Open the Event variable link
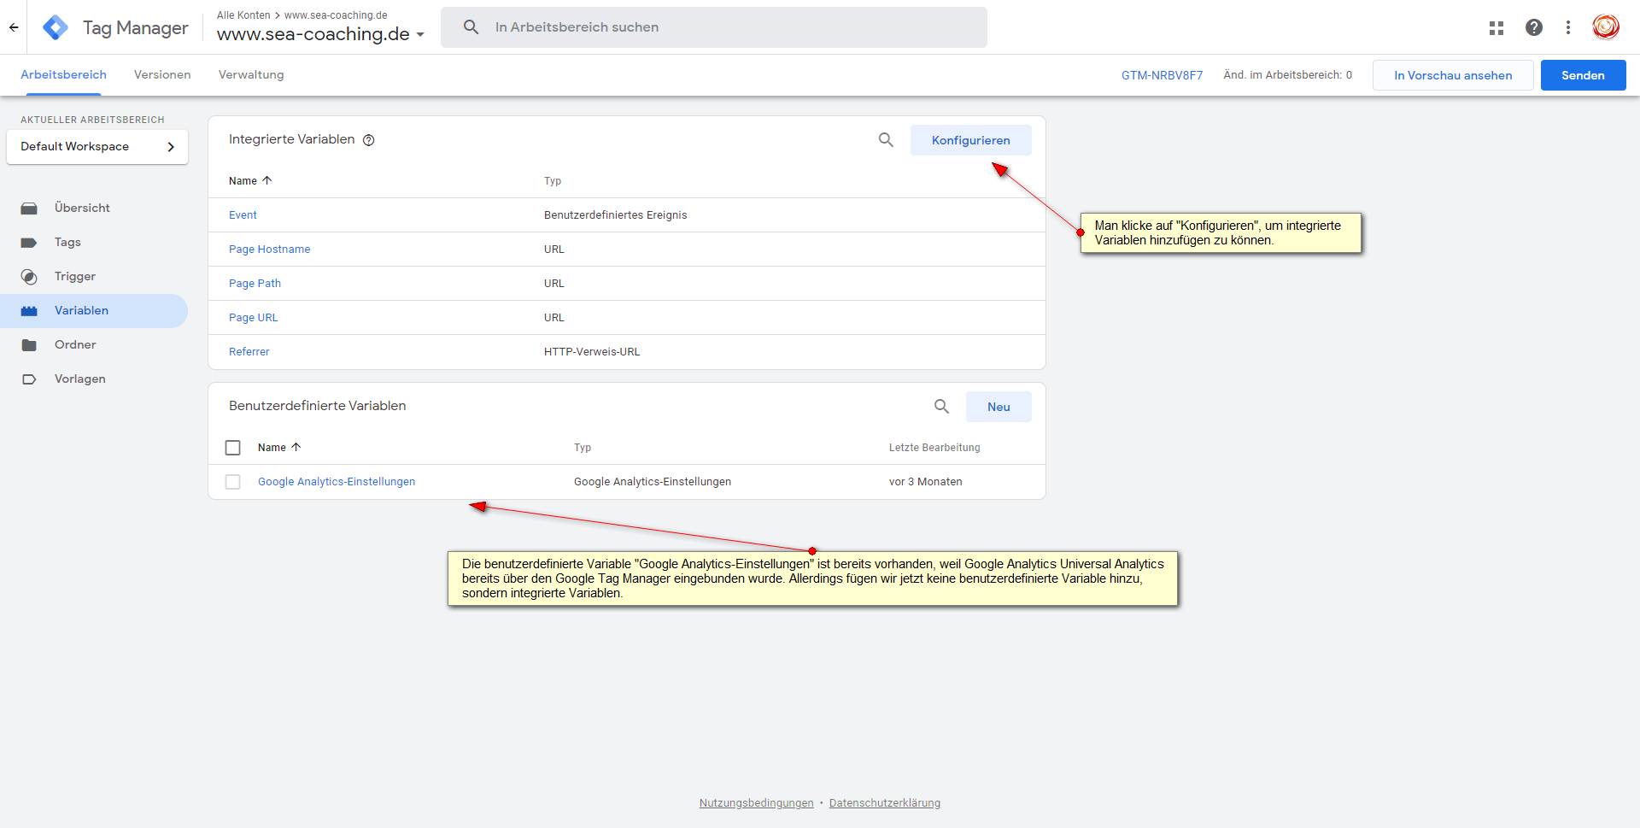Screen dimensions: 1640x828 point(243,215)
